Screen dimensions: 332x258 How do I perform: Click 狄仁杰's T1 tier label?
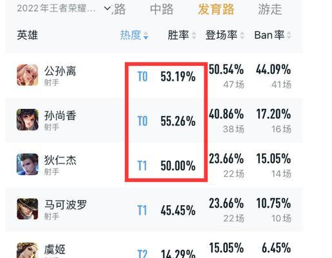coord(142,166)
